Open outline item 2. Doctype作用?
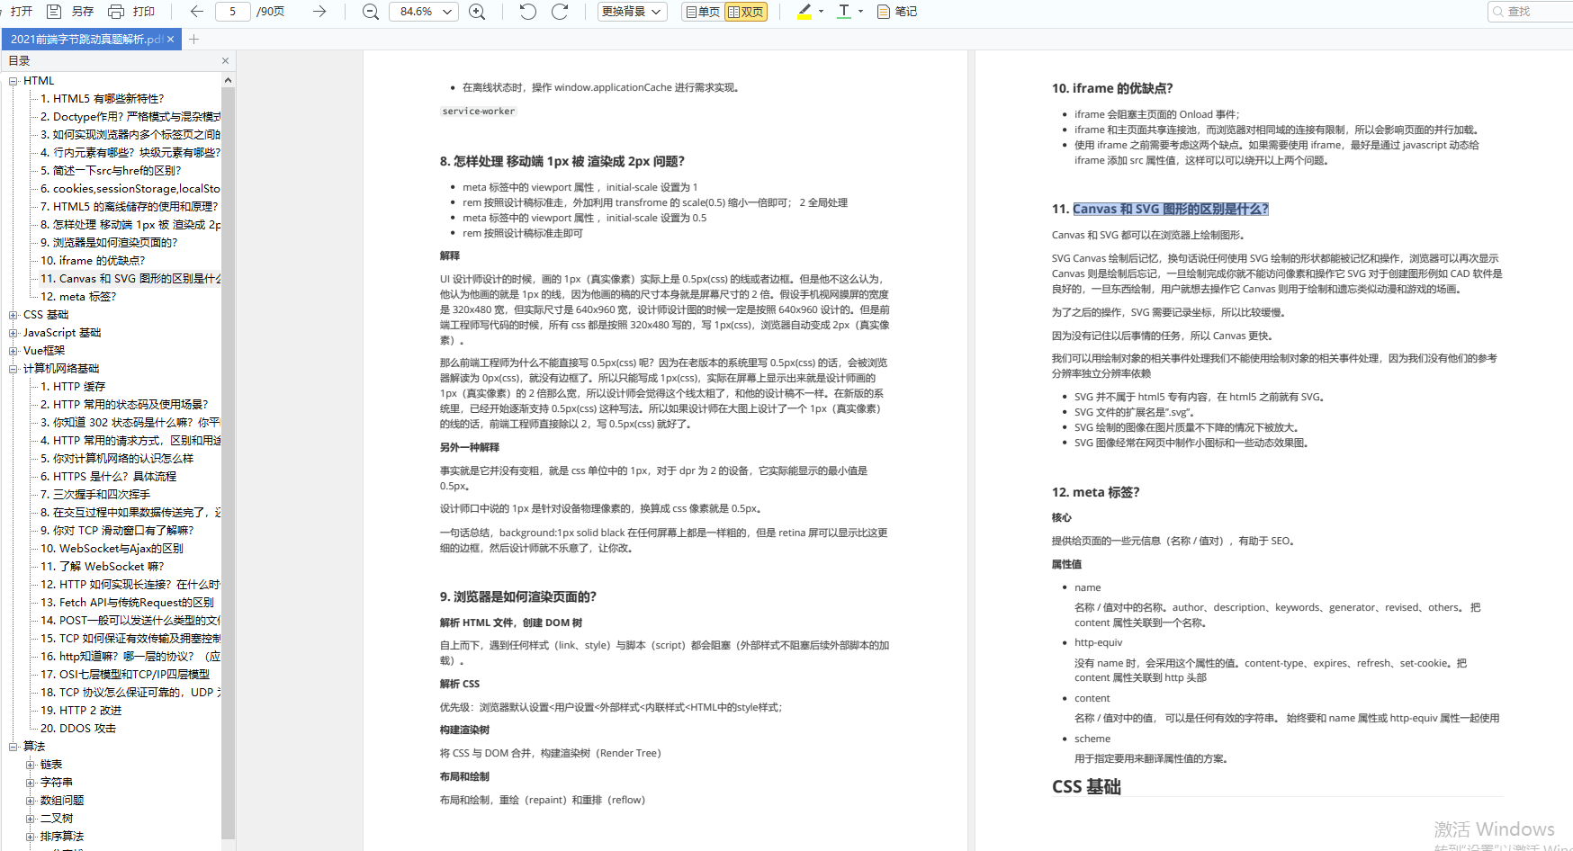The width and height of the screenshot is (1573, 851). coord(130,117)
